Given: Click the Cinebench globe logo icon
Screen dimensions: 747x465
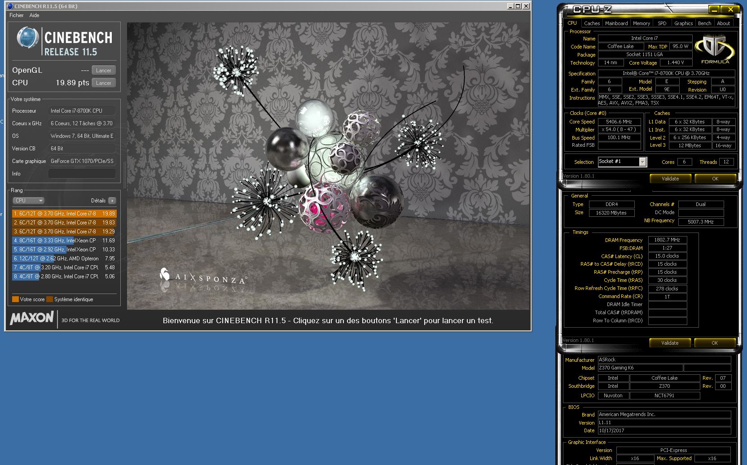Looking at the screenshot, I should 28,38.
